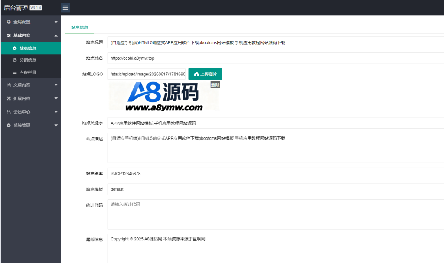Select the 站点信息 tab
The width and height of the screenshot is (444, 263).
tap(80, 27)
